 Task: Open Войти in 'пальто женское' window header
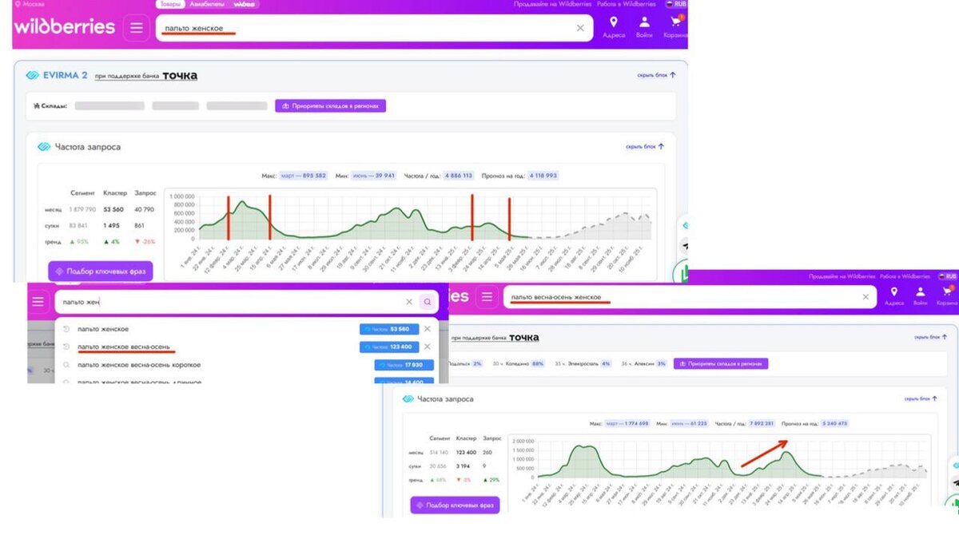pos(644,27)
